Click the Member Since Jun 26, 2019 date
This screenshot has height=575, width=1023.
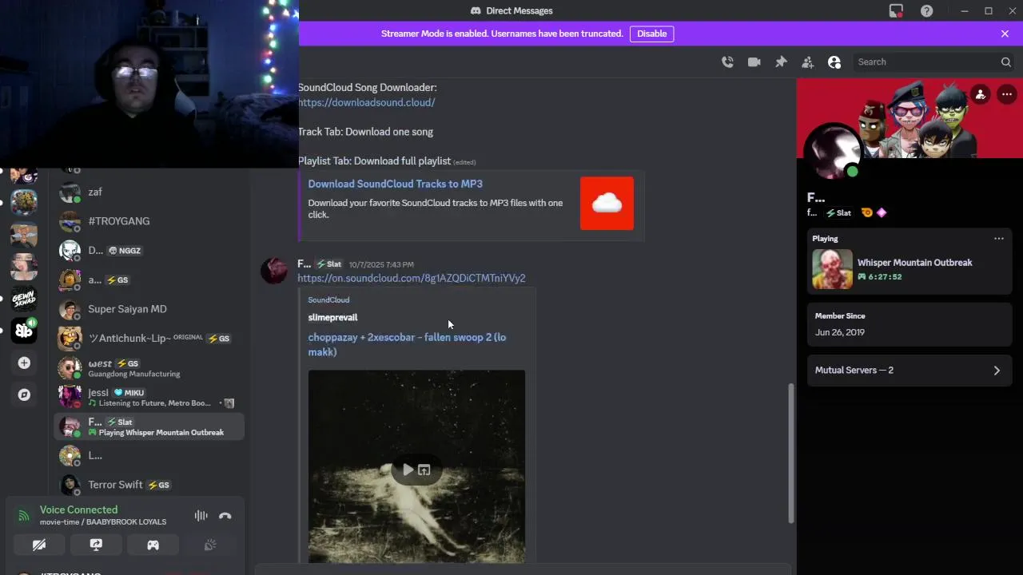coord(840,332)
